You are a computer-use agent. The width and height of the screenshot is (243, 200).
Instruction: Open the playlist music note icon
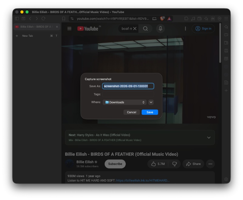(x=193, y=19)
